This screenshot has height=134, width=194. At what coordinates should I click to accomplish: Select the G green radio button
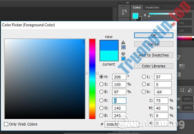click(x=101, y=108)
